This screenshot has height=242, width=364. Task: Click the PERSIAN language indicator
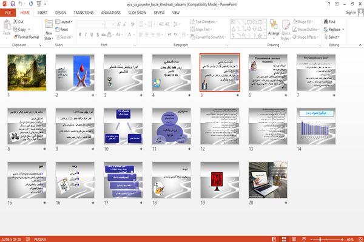pyautogui.click(x=40, y=239)
